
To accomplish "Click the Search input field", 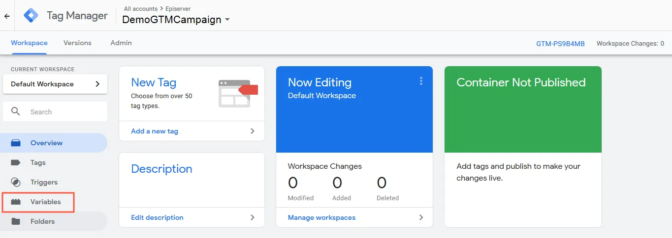I will [55, 112].
